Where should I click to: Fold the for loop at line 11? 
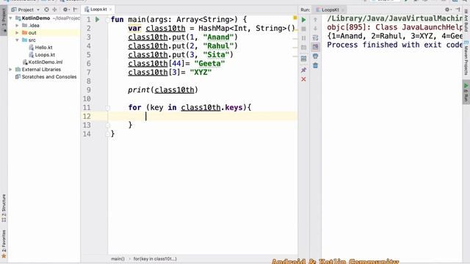tap(108, 108)
